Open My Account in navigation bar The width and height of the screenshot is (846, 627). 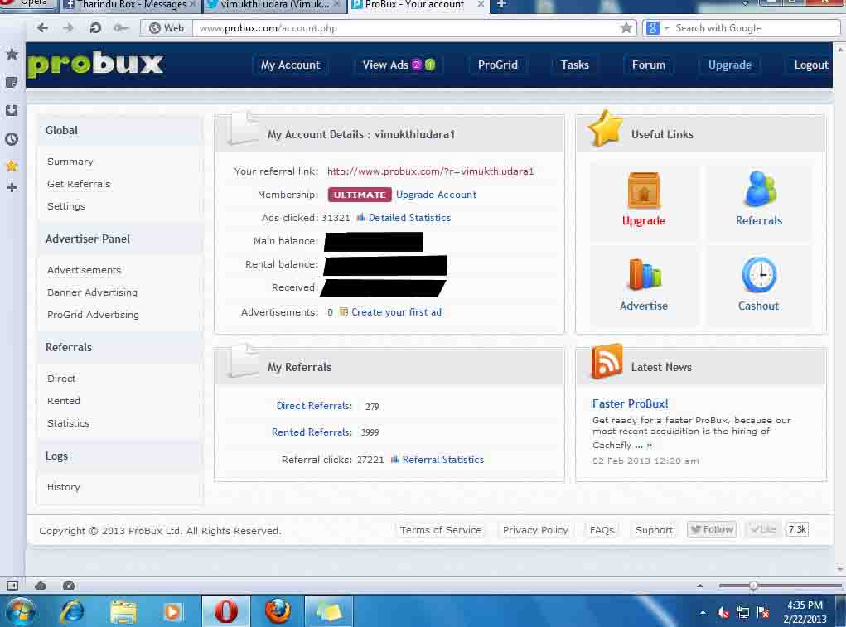(290, 65)
